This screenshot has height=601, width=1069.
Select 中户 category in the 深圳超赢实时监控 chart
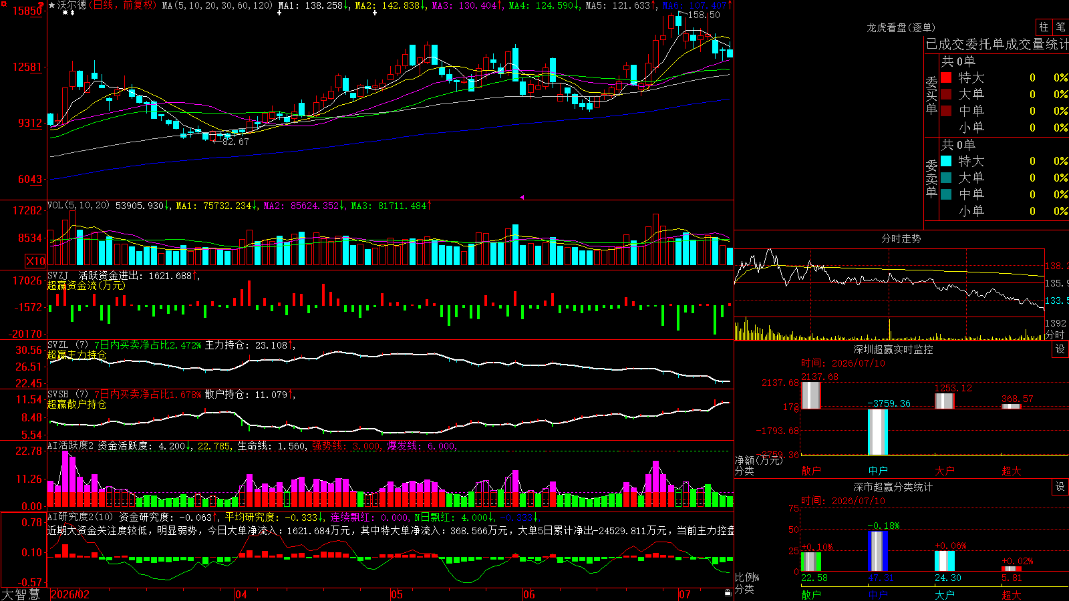click(x=878, y=471)
